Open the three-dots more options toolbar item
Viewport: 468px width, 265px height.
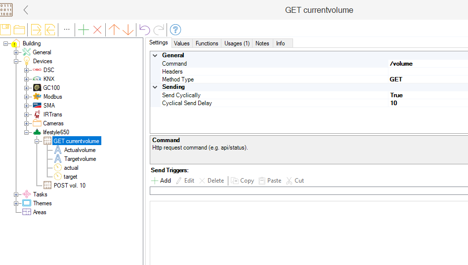[x=67, y=30]
